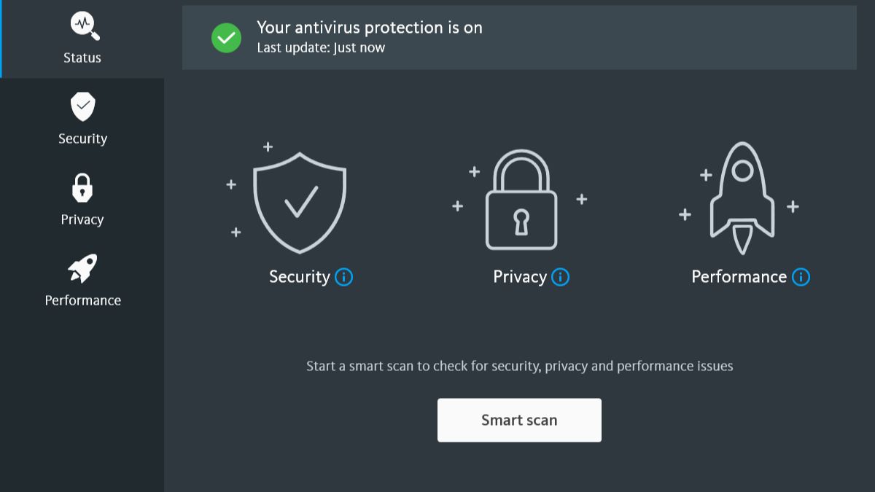
Task: Switch to the Security label in sidebar
Action: pyautogui.click(x=82, y=138)
